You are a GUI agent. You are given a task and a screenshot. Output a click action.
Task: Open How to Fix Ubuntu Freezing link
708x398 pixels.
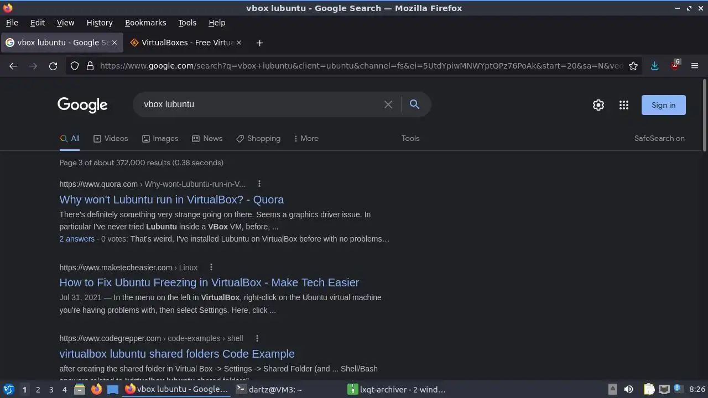(209, 282)
